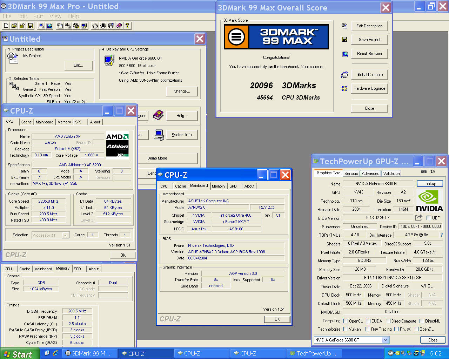The height and width of the screenshot is (359, 449).
Task: Toggle the DirectML checkbox
Action: coord(421,321)
